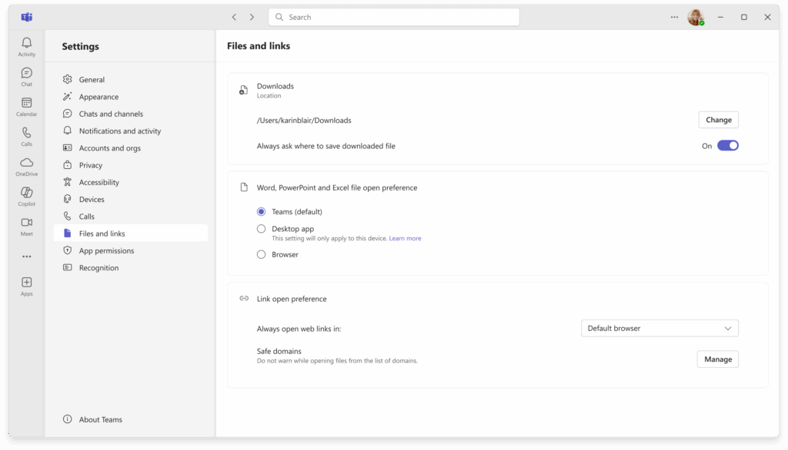Change the downloads location
The height and width of the screenshot is (450, 788).
[x=719, y=120]
